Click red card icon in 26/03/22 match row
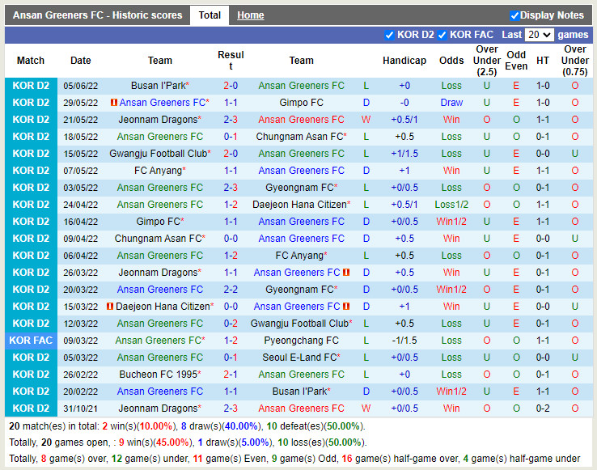The image size is (597, 470). click(x=346, y=273)
